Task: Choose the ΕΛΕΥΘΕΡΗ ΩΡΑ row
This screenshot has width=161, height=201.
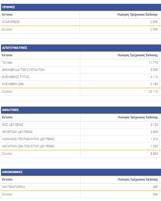Action: click(13, 84)
